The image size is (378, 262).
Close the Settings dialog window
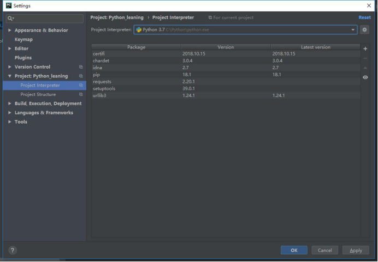[369, 5]
